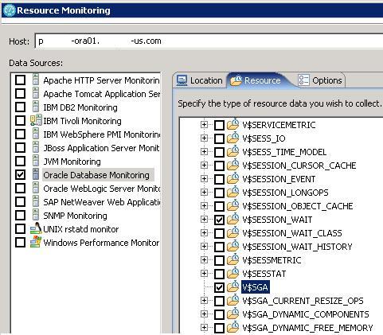
Task: Click the Resource Monitoring title bar icon
Action: pos(10,10)
